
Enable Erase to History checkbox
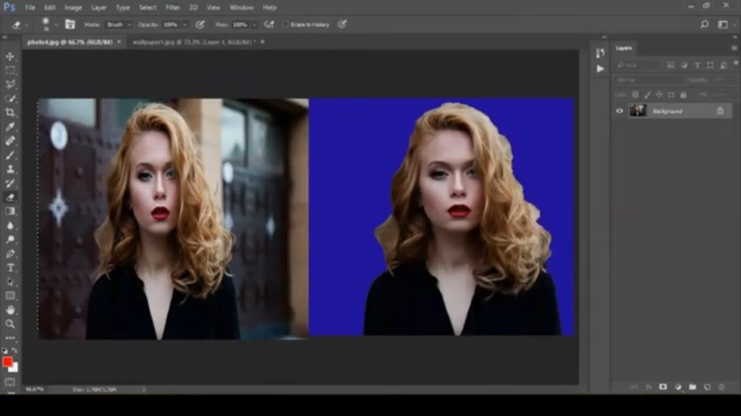(285, 24)
